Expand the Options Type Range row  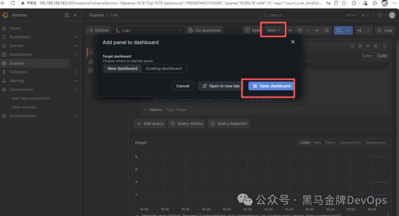coord(265,110)
